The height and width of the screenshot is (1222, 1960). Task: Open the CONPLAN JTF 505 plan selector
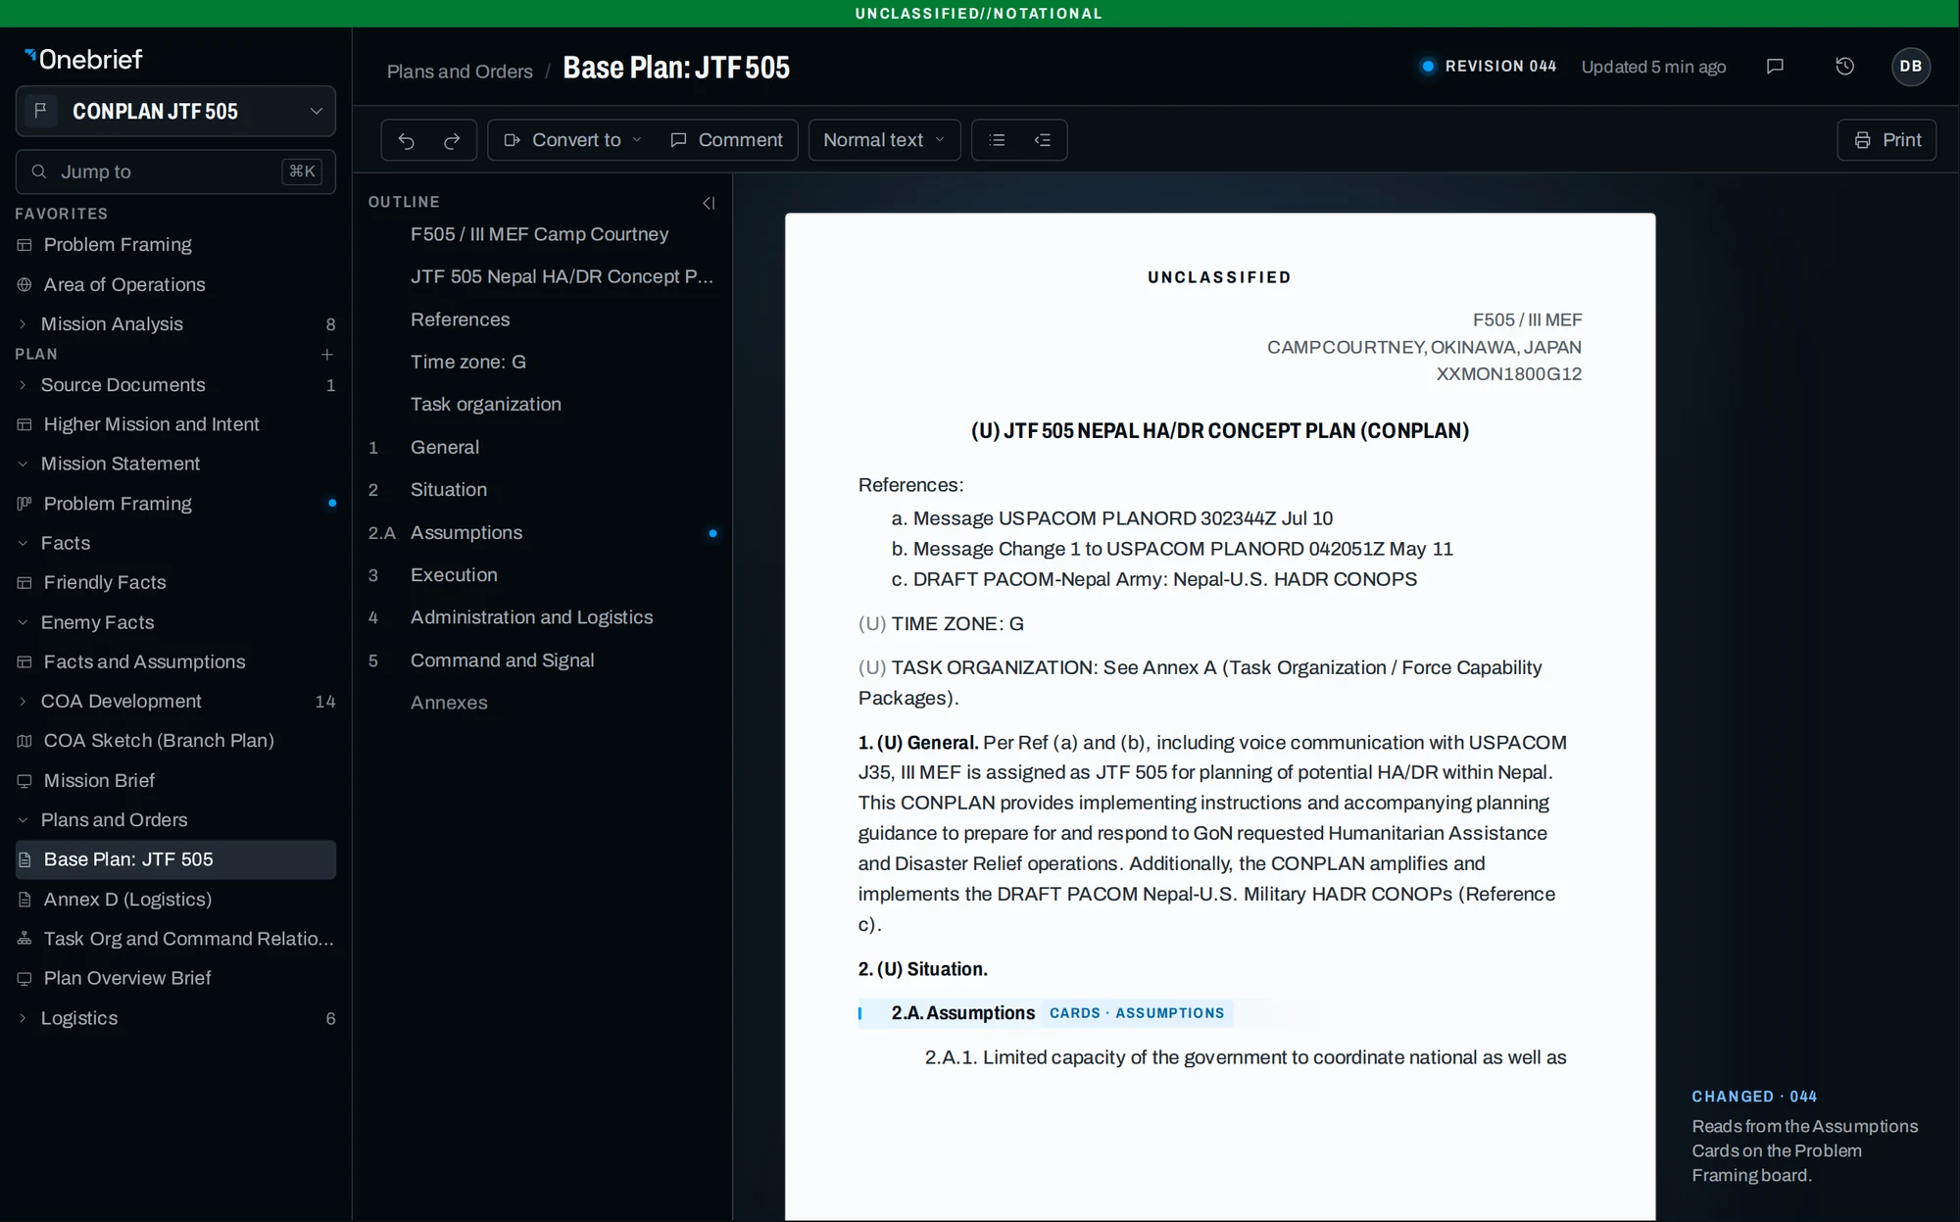tap(175, 111)
